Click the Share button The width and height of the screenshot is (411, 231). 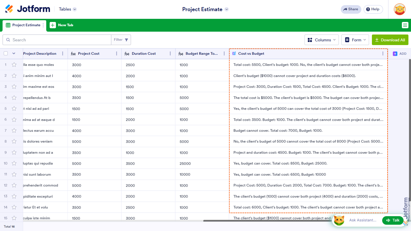351,9
